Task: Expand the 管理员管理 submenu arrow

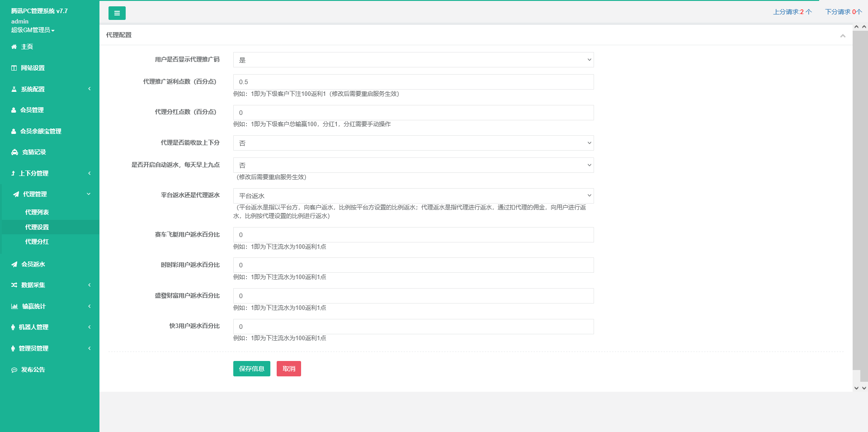Action: 90,348
